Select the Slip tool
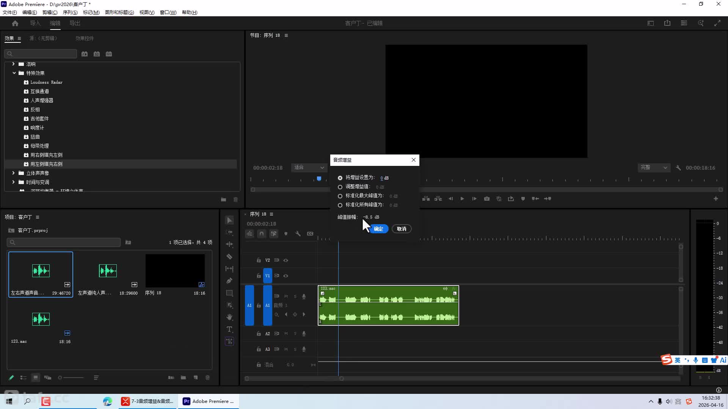This screenshot has height=409, width=728. coord(229,269)
